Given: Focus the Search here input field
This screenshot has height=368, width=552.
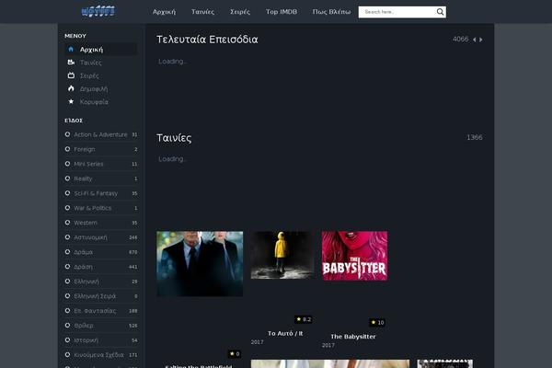Looking at the screenshot, I should (397, 12).
